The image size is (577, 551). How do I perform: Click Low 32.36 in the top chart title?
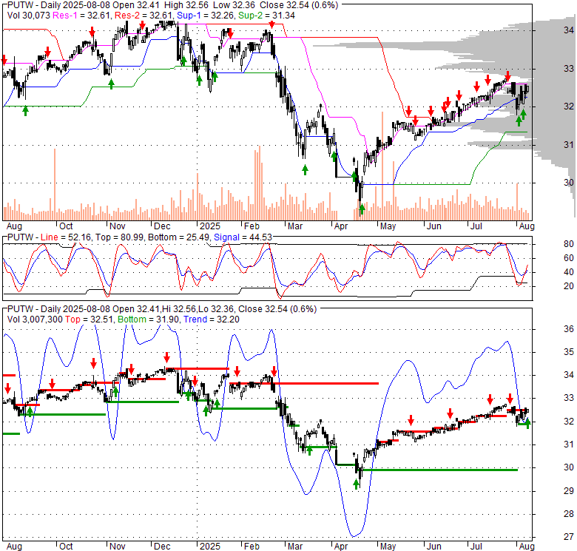234,5
